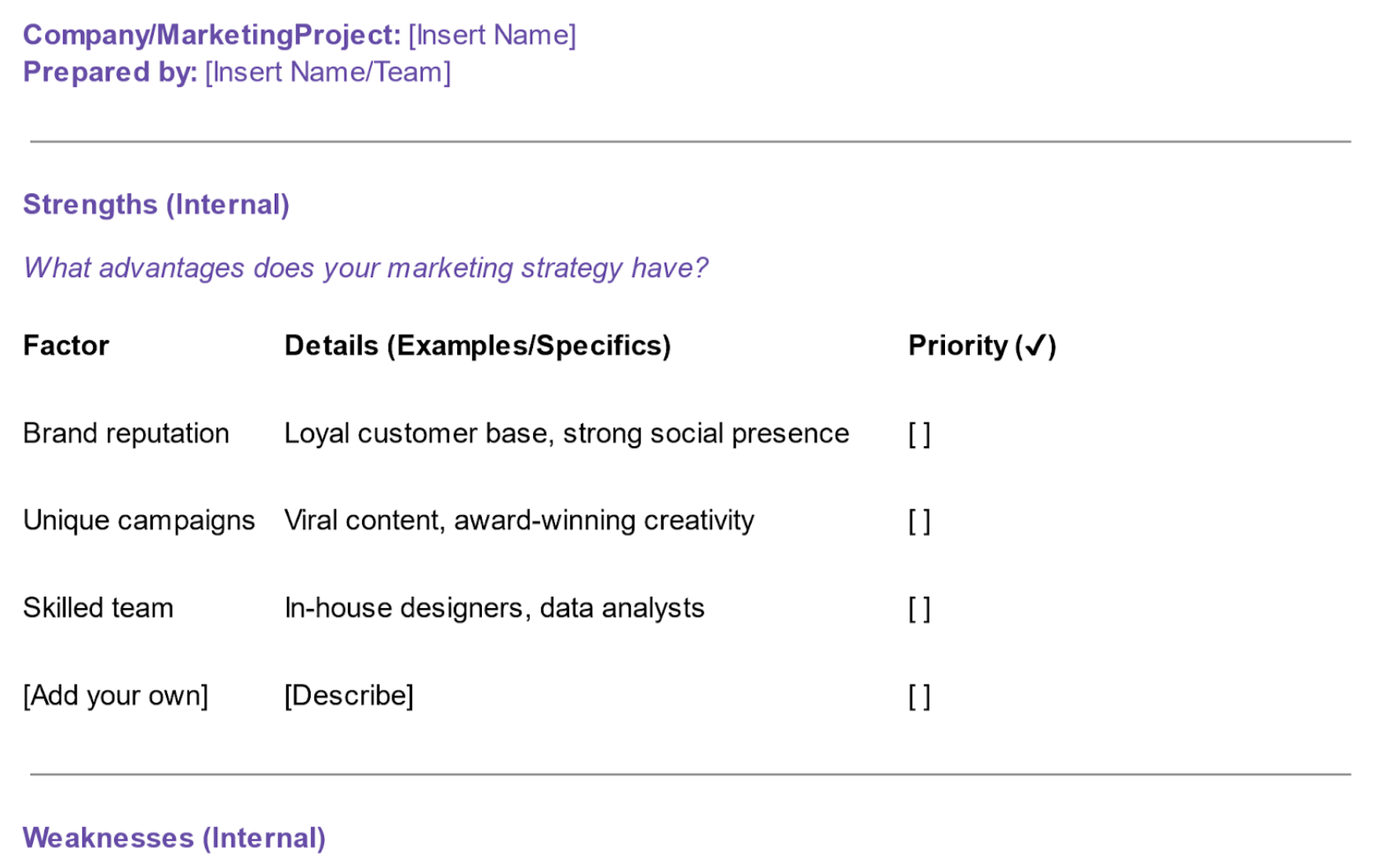The height and width of the screenshot is (858, 1385).
Task: Click the Loyal customer base details text
Action: (x=566, y=433)
